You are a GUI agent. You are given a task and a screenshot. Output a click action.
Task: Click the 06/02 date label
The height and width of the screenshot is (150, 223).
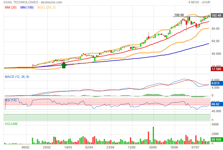point(26,147)
